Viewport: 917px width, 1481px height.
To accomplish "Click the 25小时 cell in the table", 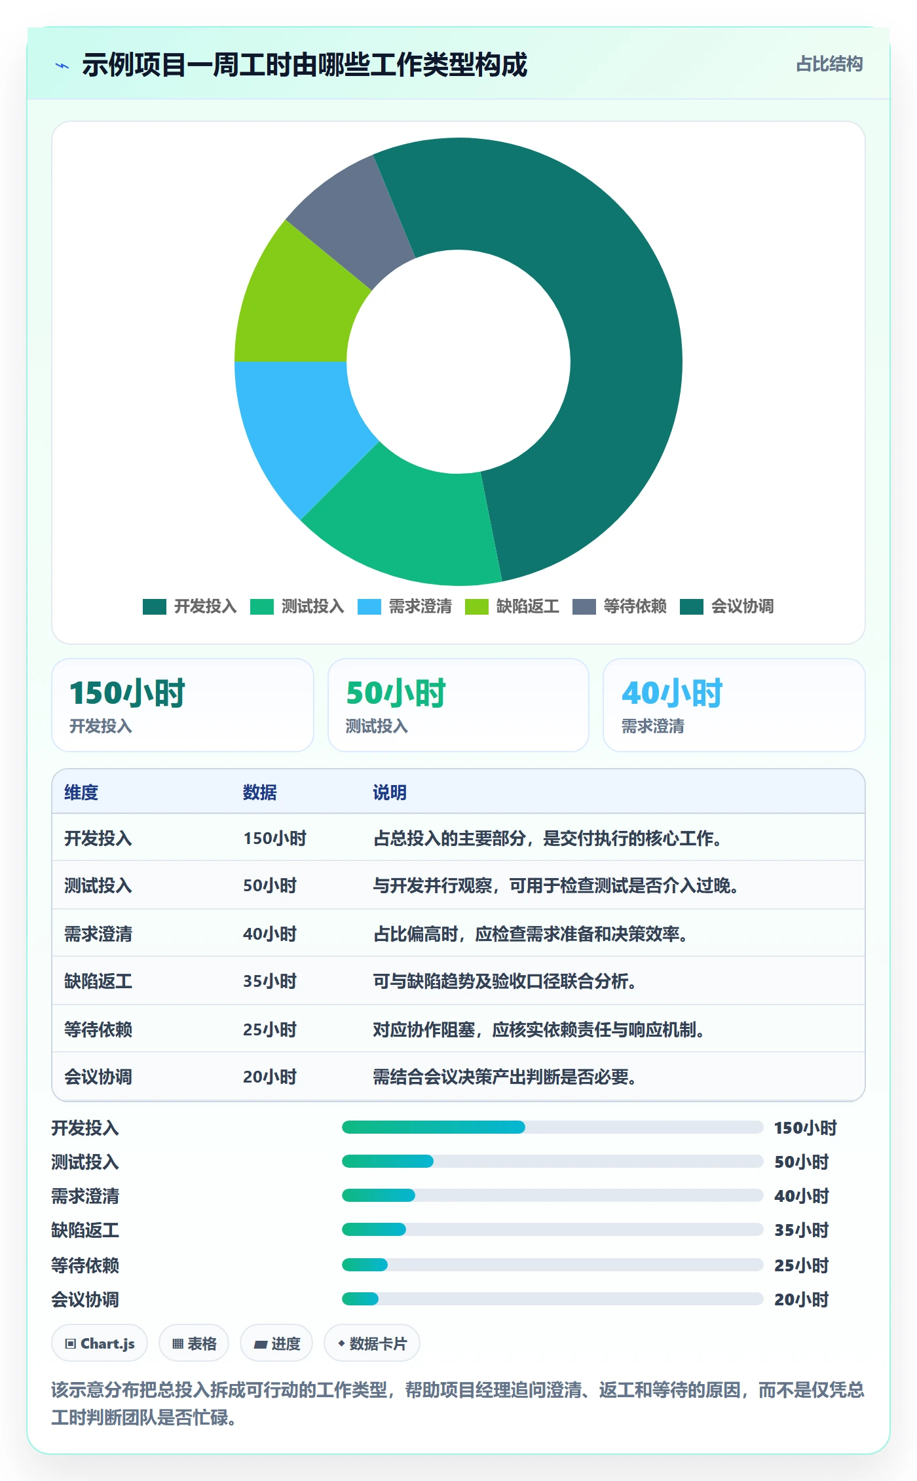I will (x=270, y=1029).
